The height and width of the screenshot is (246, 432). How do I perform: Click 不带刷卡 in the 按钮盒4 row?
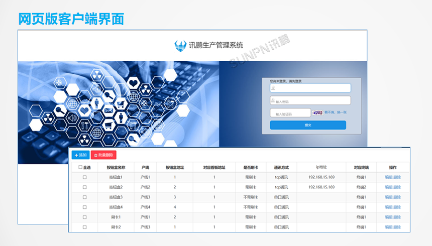pyautogui.click(x=251, y=207)
